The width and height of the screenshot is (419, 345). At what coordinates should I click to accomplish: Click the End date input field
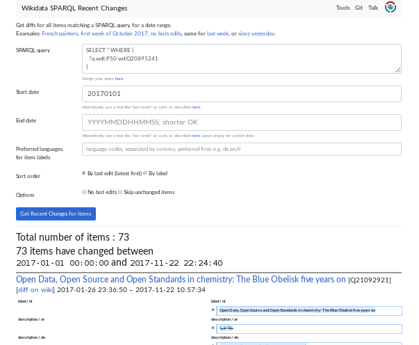point(242,122)
